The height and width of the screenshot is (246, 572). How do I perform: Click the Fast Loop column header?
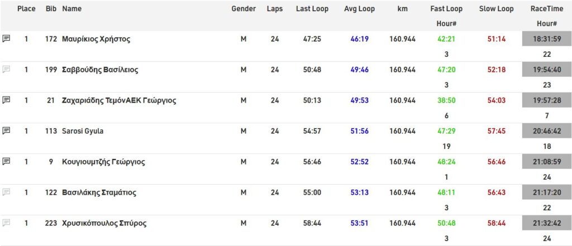point(446,9)
